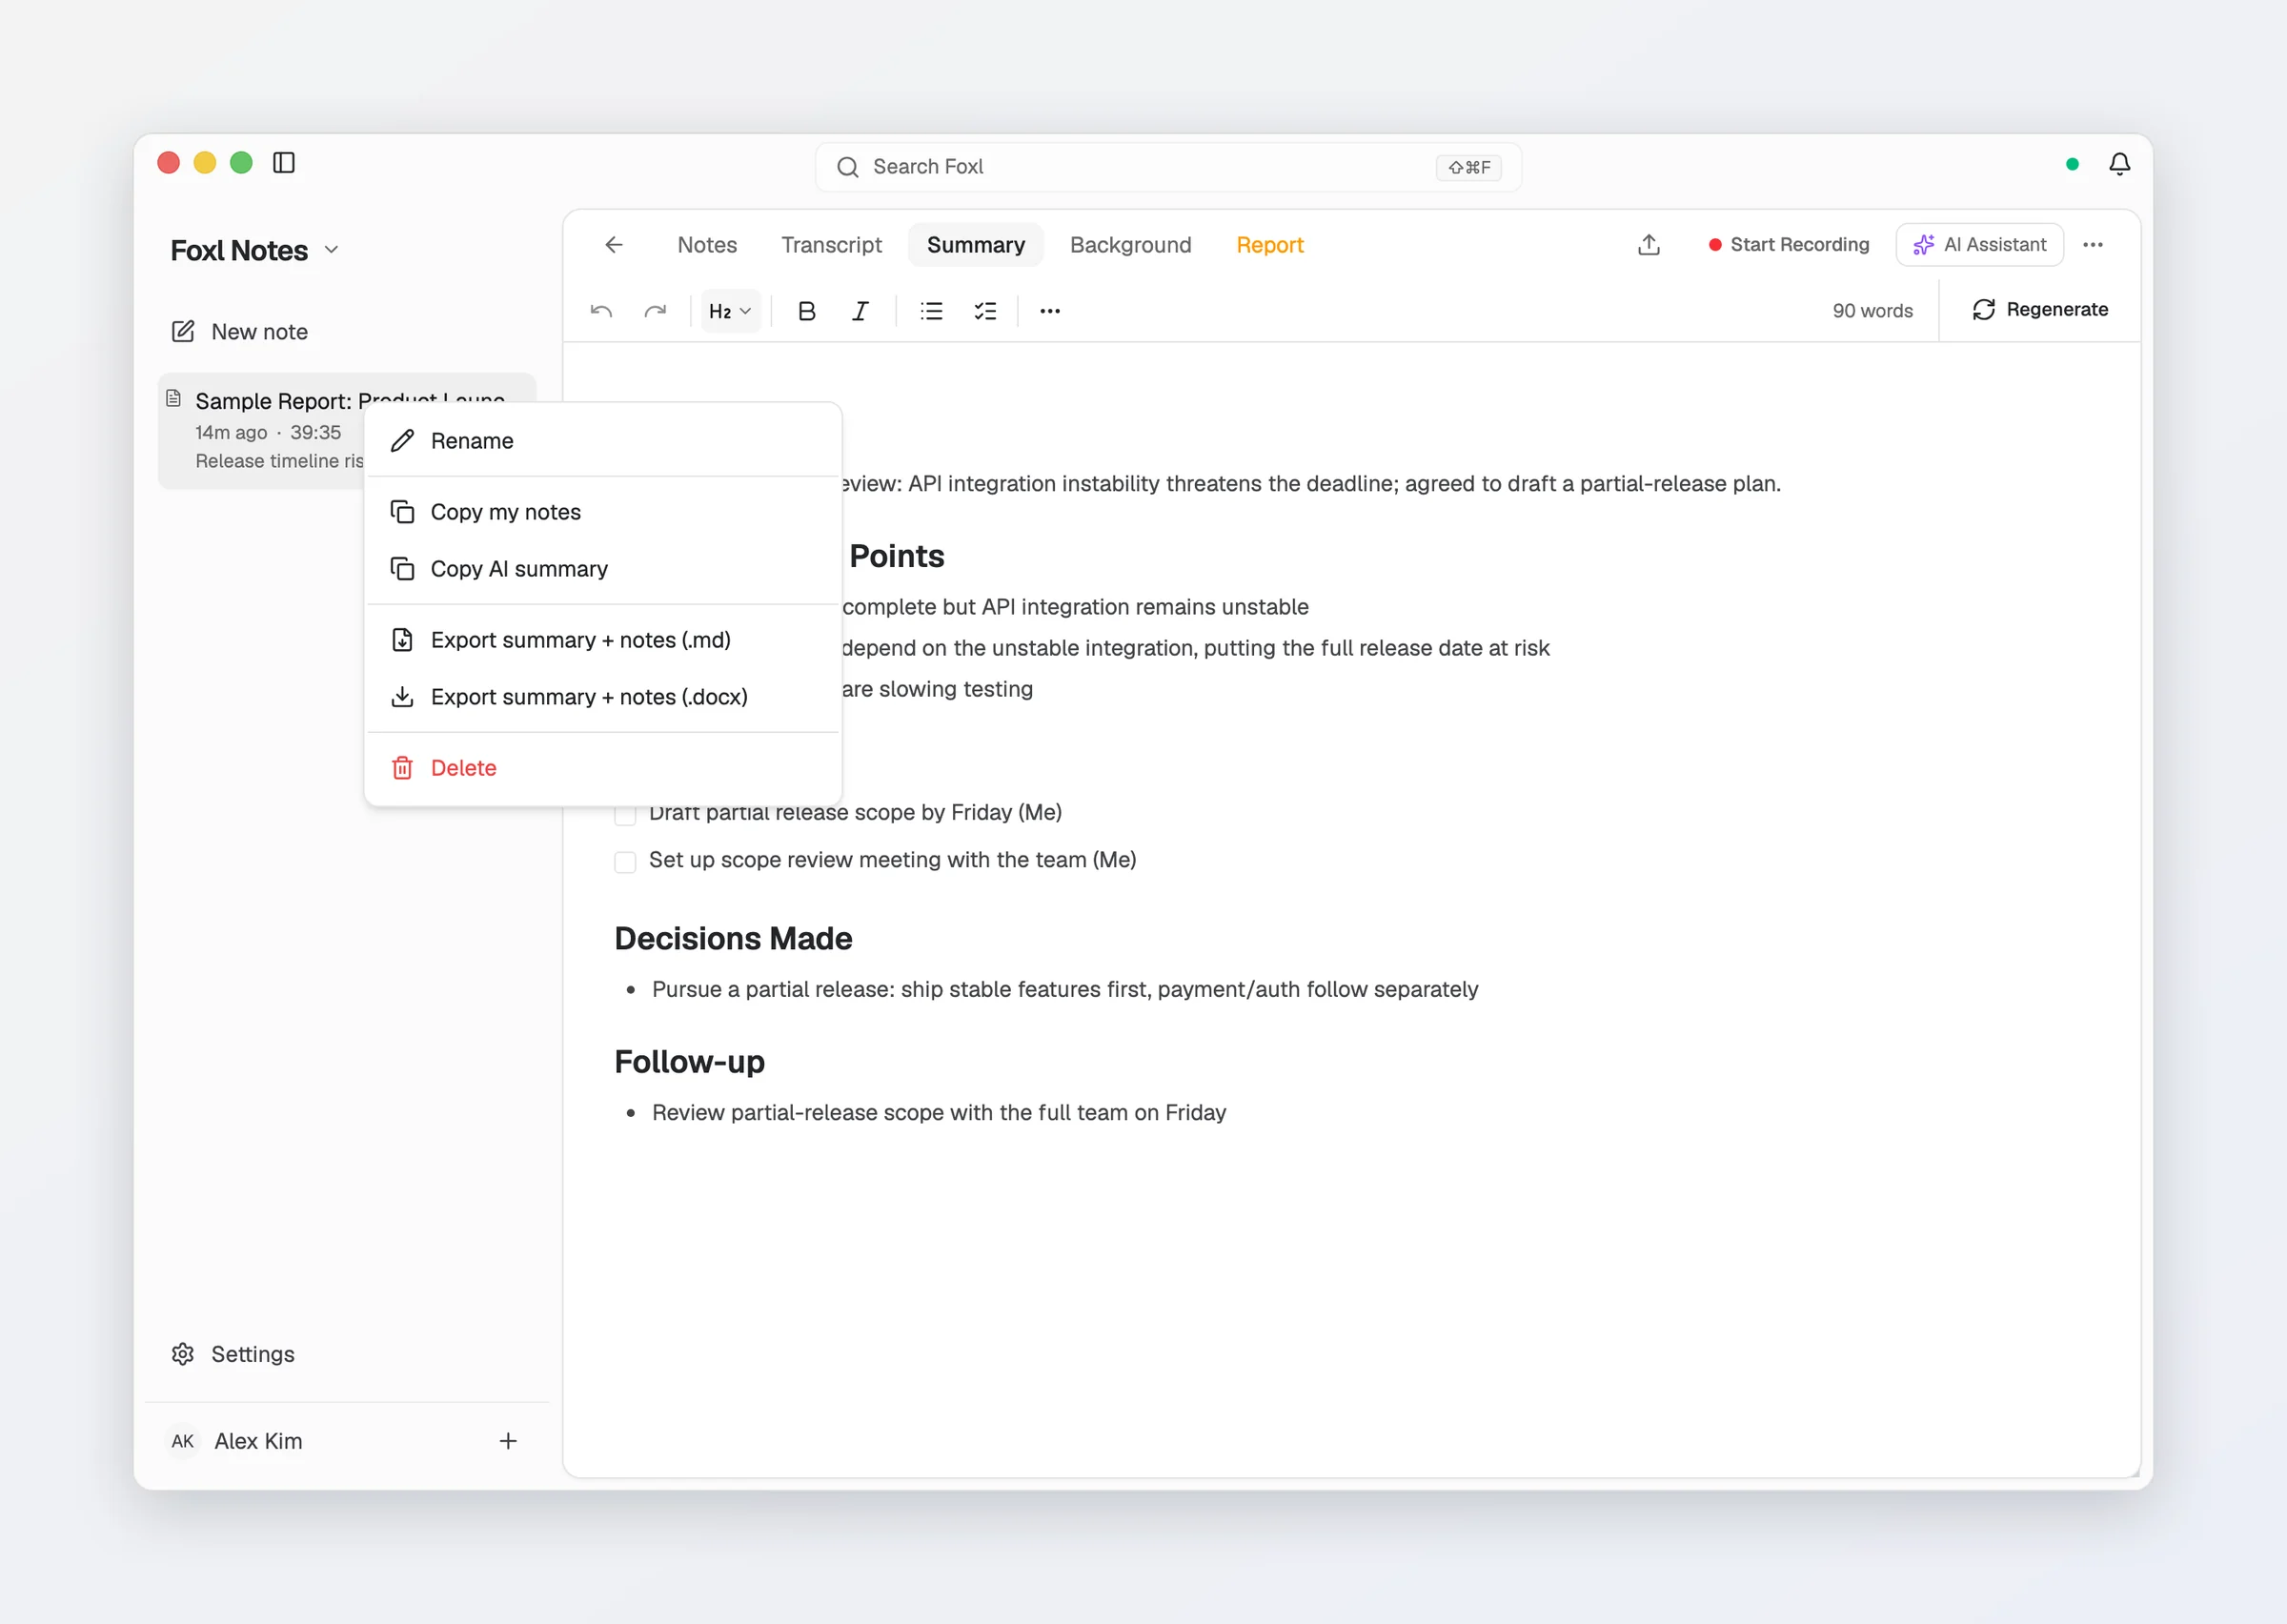Open the Report tab
The image size is (2287, 1624).
click(x=1269, y=245)
